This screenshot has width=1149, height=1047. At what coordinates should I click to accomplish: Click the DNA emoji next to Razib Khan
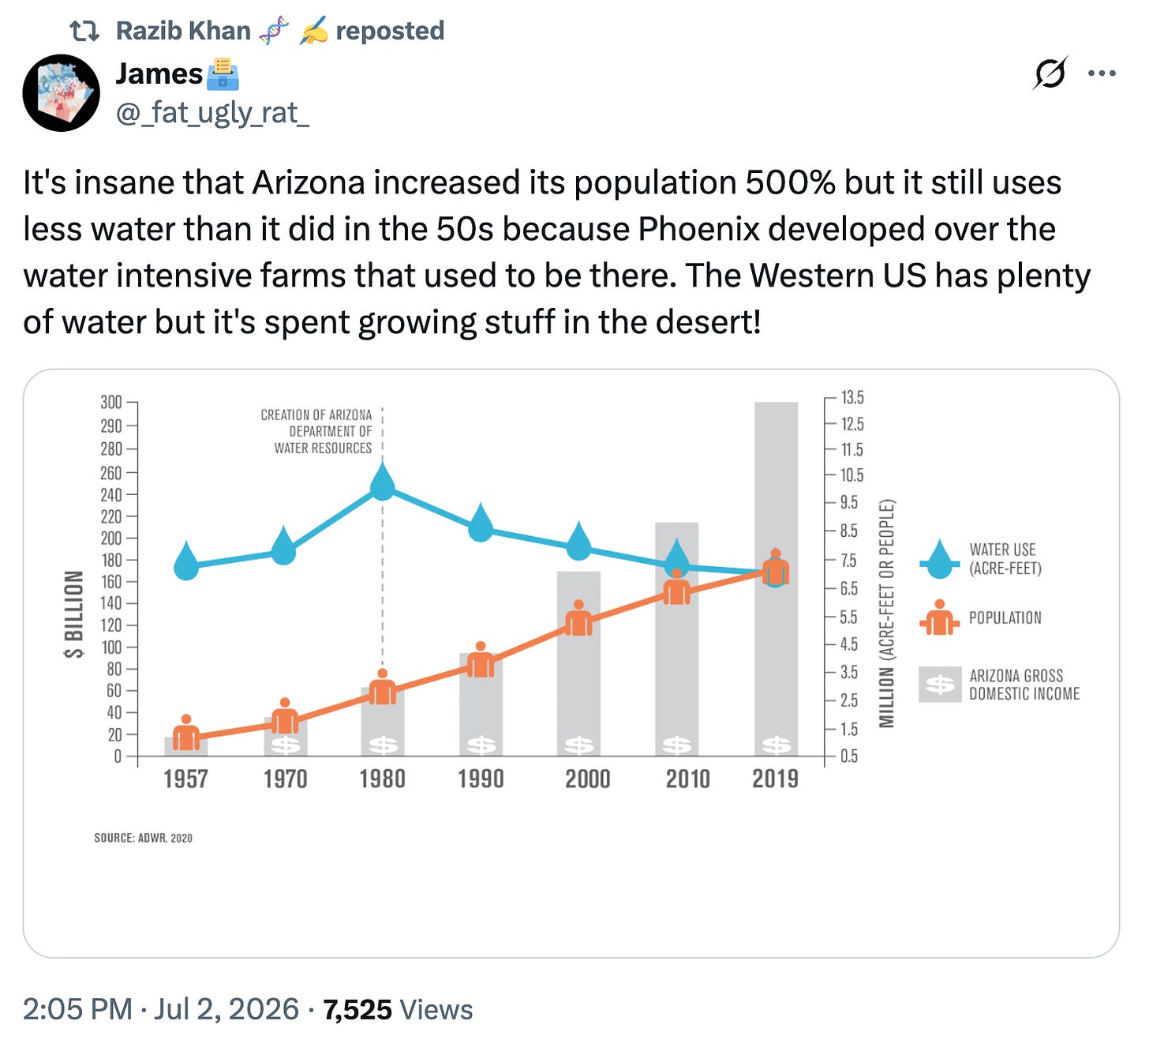[x=273, y=31]
